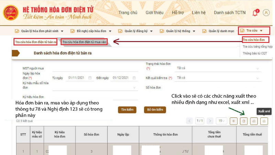This screenshot has width=275, height=155.
Task: Open the Tra cứu menu
Action: (254, 31)
